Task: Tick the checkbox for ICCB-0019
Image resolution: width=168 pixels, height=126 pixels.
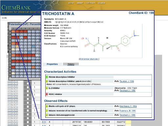Action: point(28,83)
